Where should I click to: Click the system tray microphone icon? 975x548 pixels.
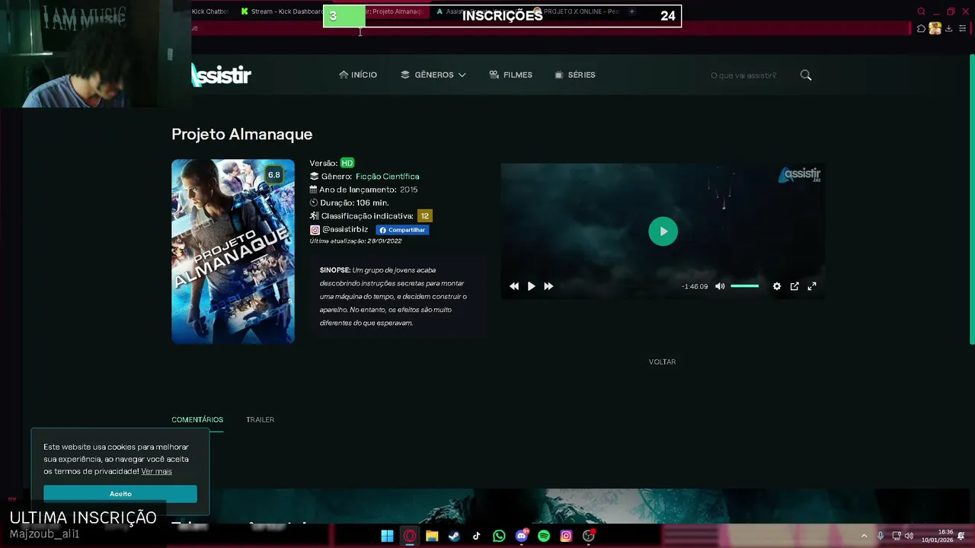(881, 536)
